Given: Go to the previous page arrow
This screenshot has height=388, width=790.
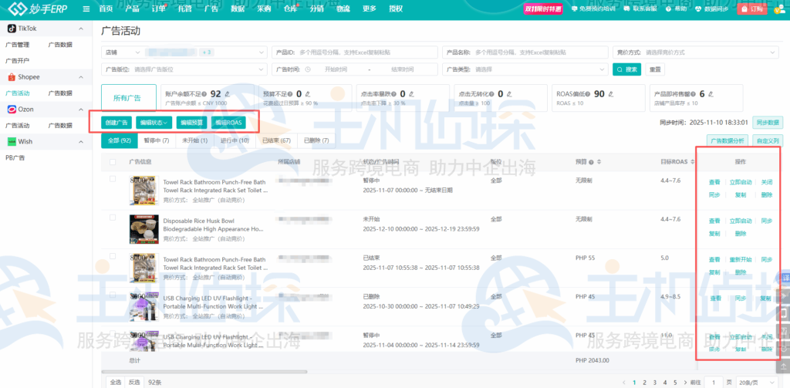Looking at the screenshot, I should pyautogui.click(x=625, y=382).
